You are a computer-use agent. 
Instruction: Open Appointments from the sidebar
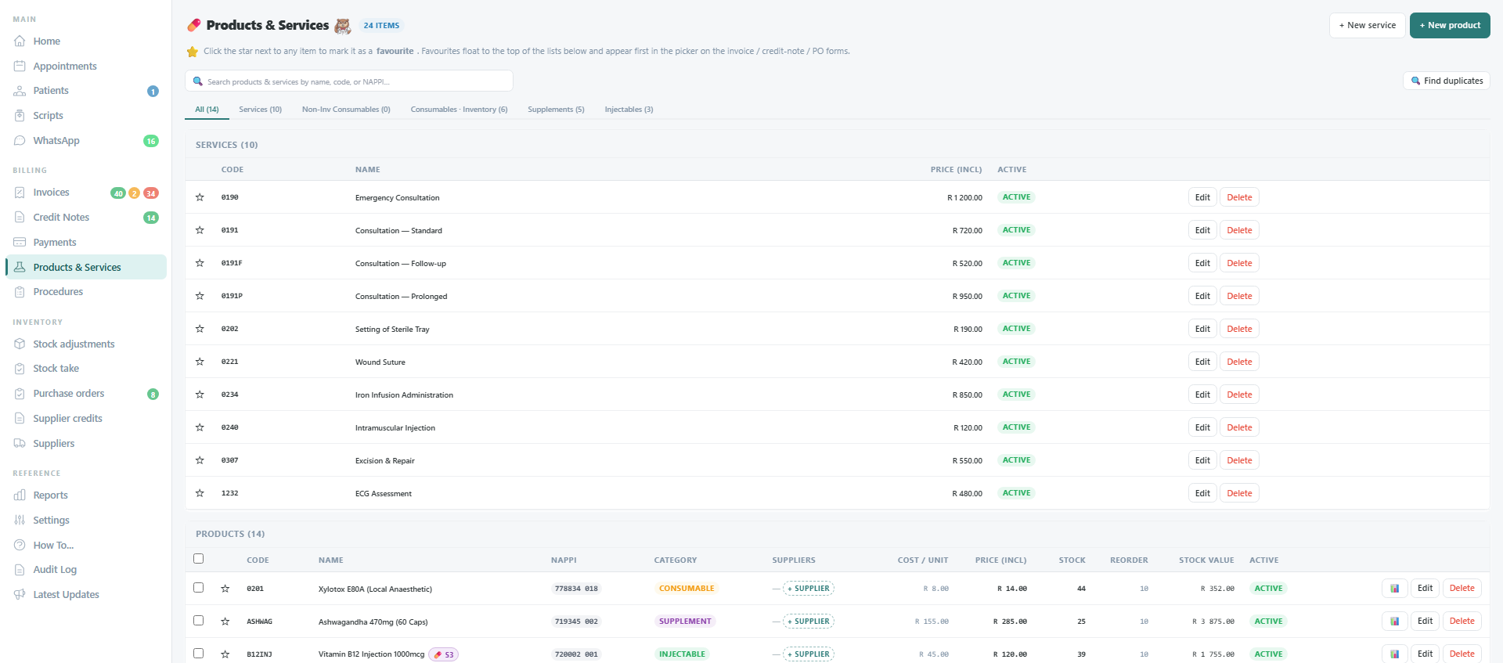click(x=86, y=67)
